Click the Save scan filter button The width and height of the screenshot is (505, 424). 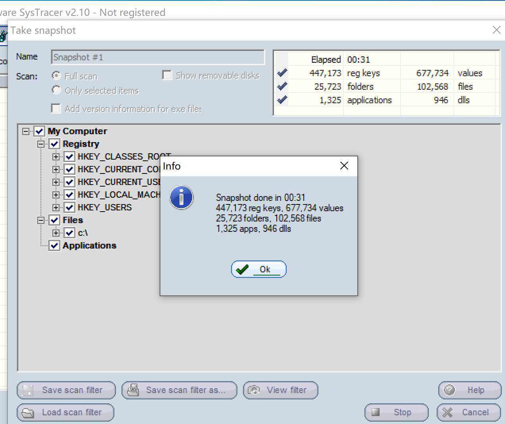point(66,390)
